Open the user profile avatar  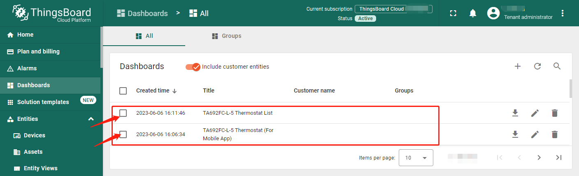pos(493,13)
